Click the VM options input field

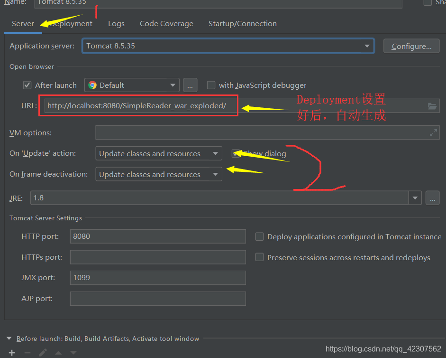(267, 132)
